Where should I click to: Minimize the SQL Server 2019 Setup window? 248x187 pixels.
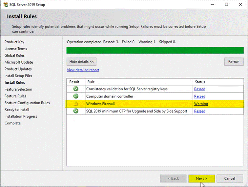[213, 5]
